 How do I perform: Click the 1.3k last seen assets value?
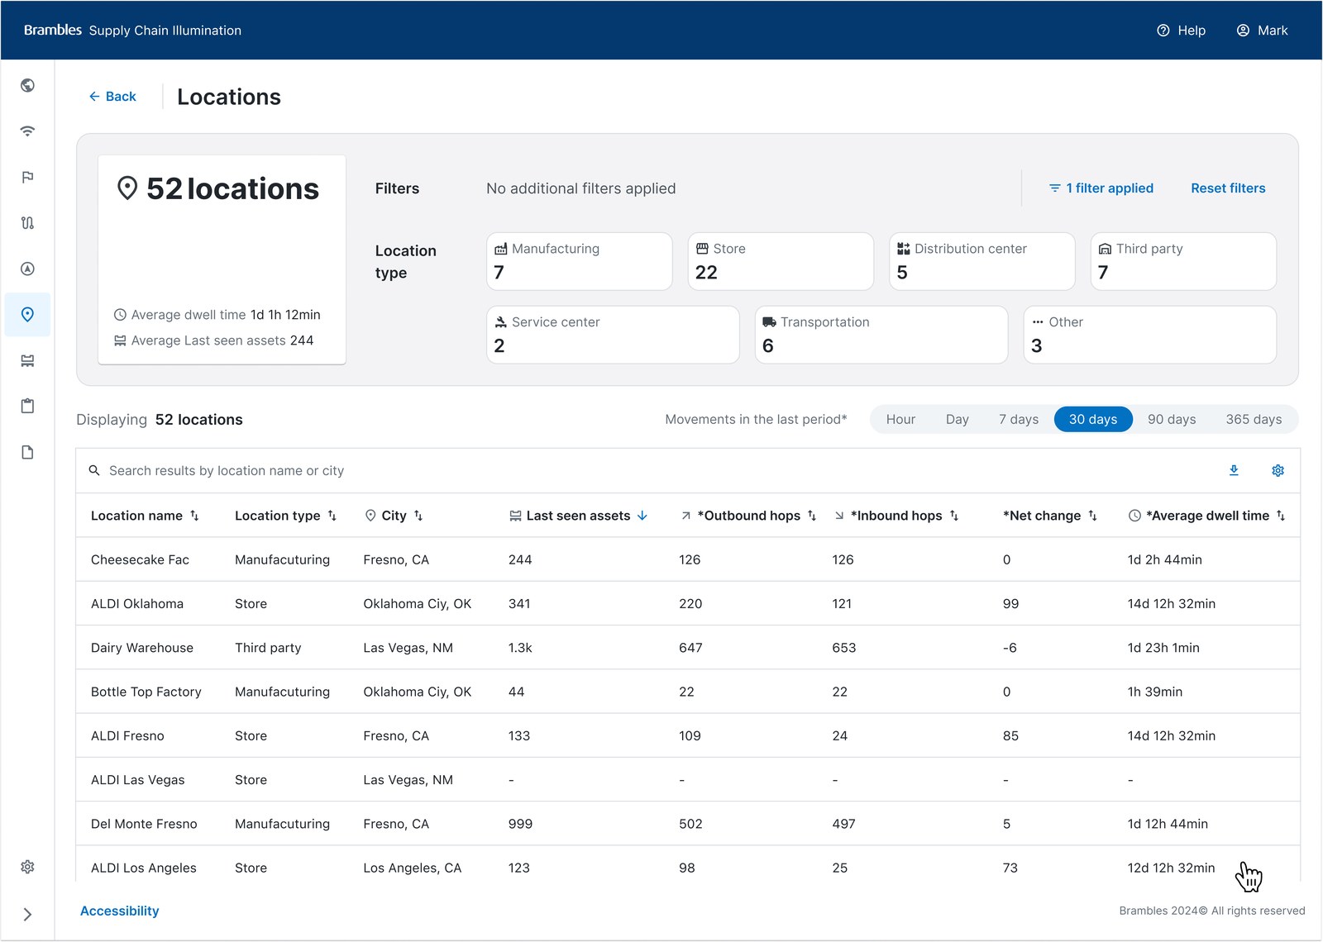coord(520,648)
